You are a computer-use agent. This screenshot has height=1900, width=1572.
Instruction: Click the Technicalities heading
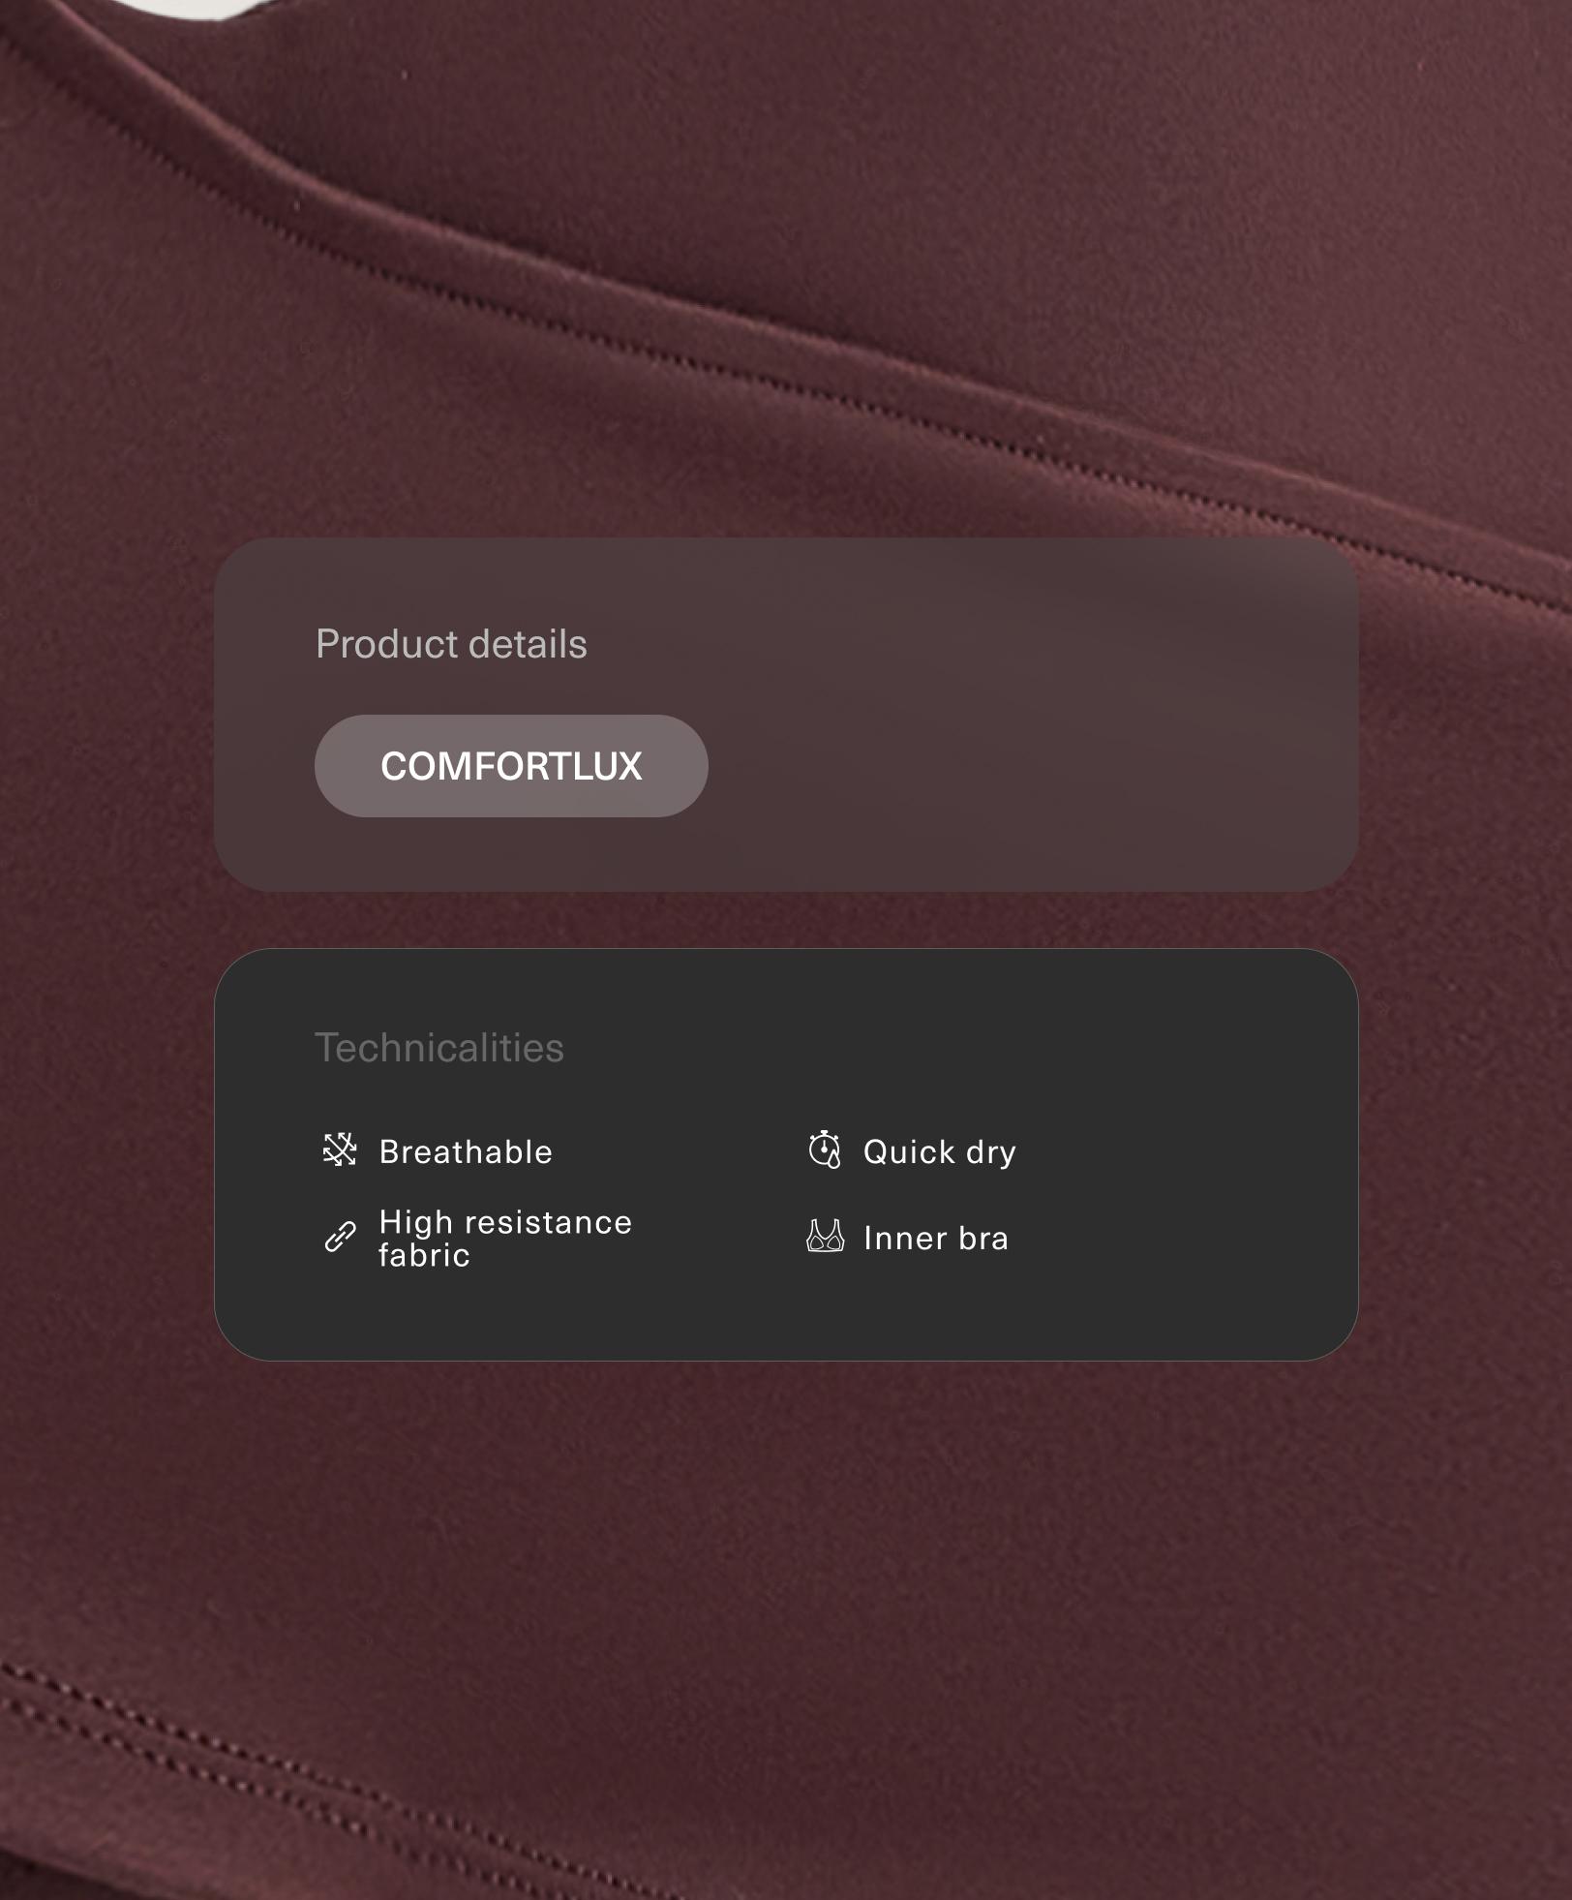click(x=439, y=1048)
